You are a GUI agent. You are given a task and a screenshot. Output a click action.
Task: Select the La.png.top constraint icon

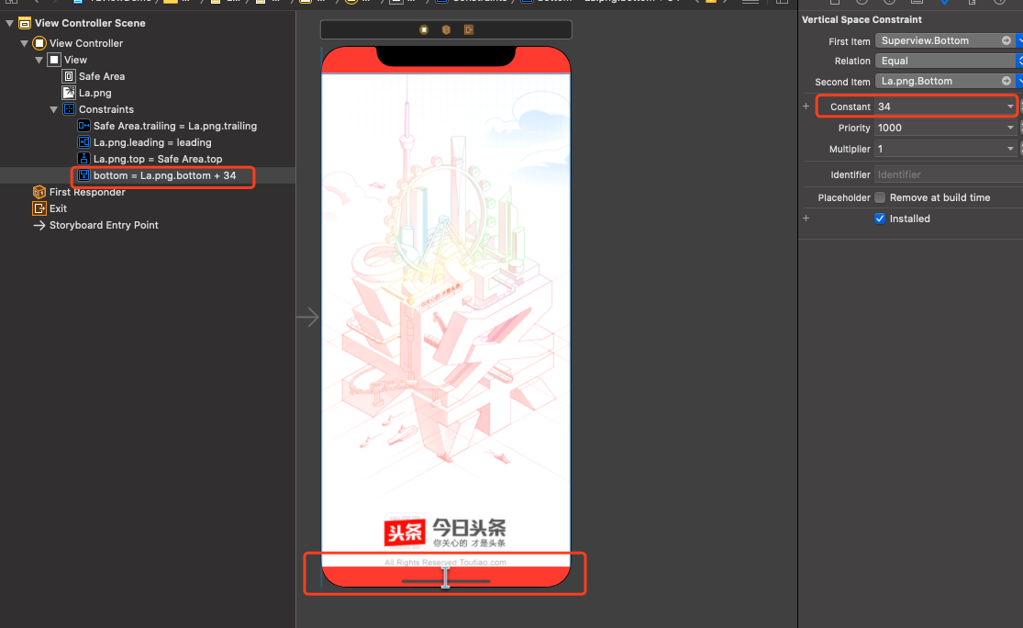(83, 158)
